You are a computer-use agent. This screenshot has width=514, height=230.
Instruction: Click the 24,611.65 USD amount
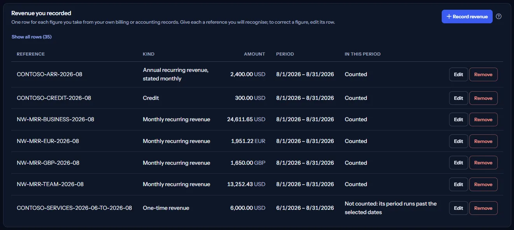(246, 119)
